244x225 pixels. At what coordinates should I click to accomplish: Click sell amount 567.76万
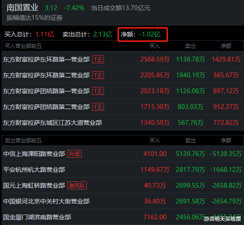(x=190, y=123)
